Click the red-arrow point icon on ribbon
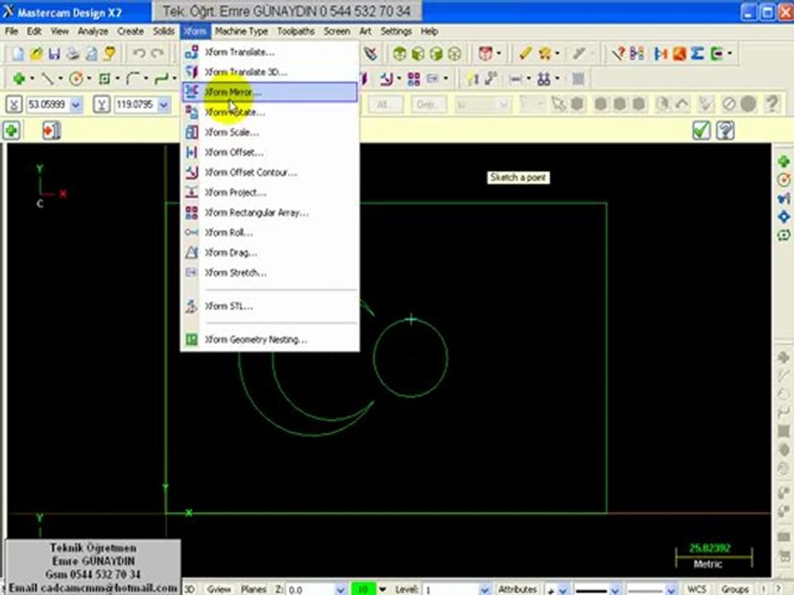This screenshot has width=794, height=595. tap(51, 131)
